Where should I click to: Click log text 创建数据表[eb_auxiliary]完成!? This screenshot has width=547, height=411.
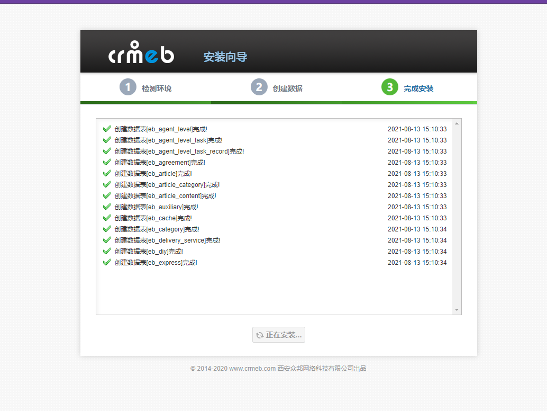point(156,208)
